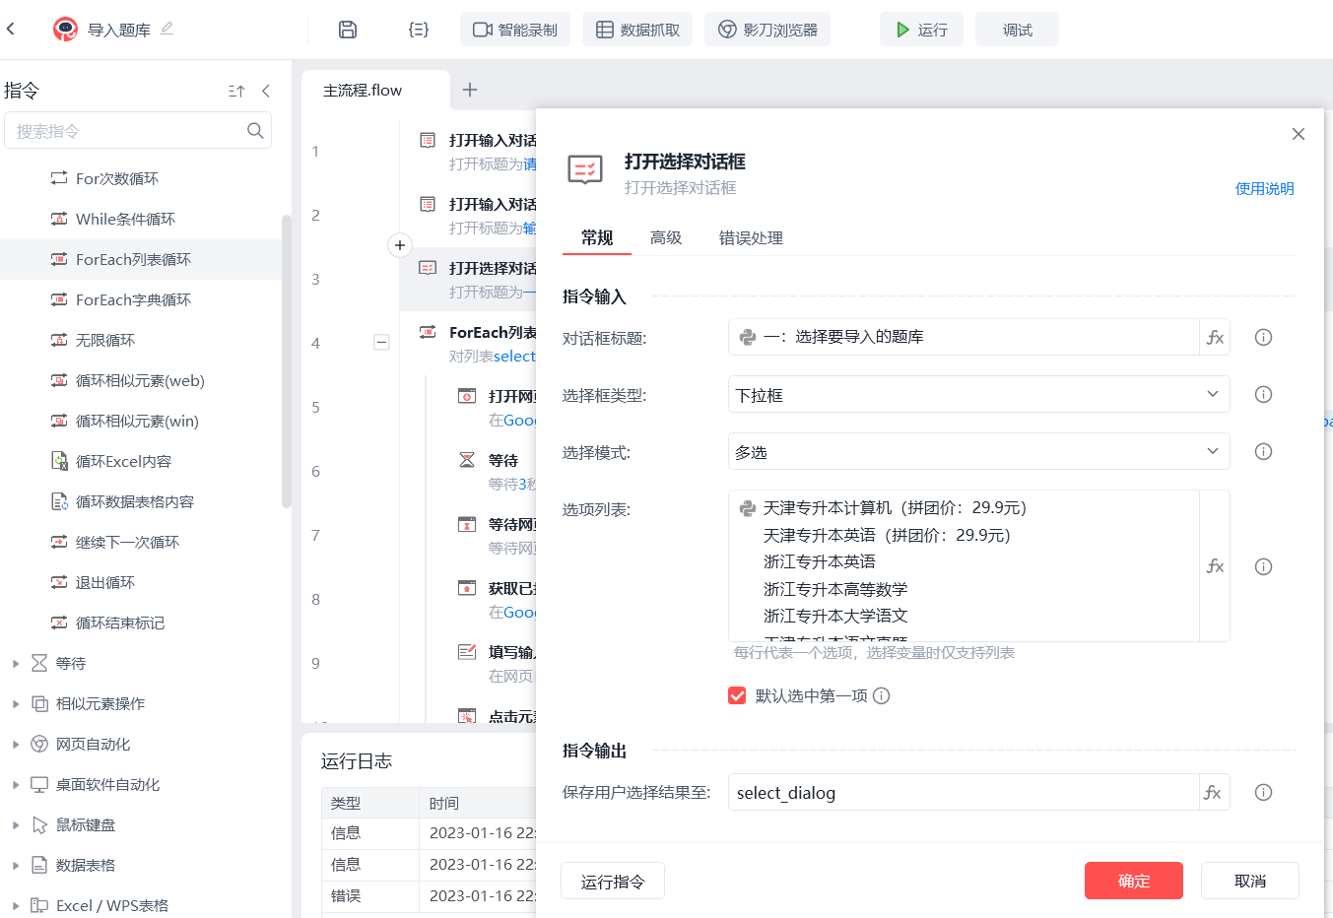Screen dimensions: 1333x918
Task: Show info for 选择框类型
Action: [1263, 394]
